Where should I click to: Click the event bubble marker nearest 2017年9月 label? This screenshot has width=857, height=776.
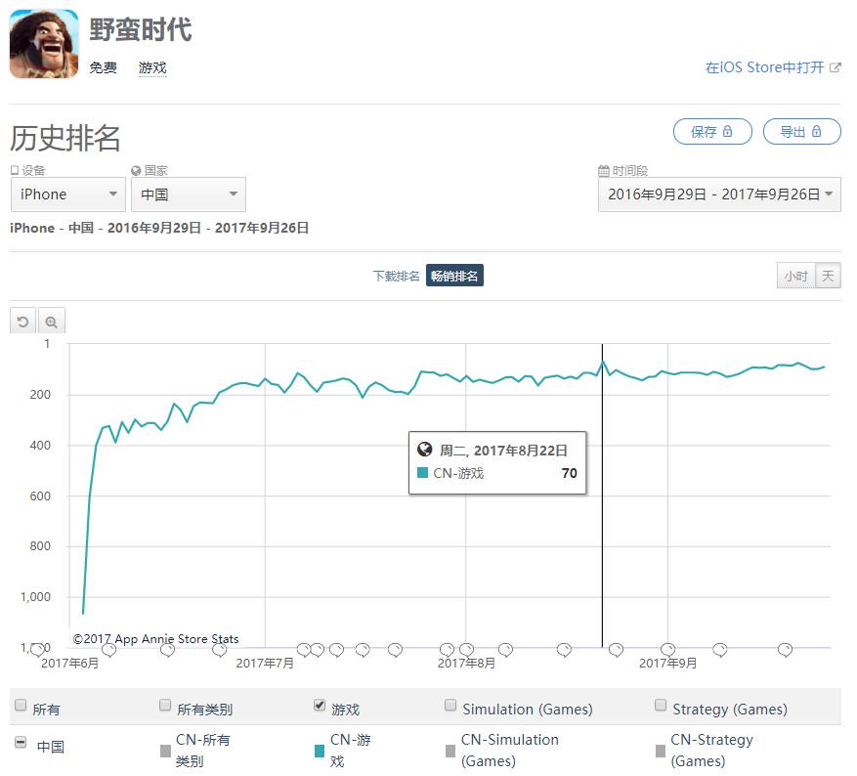[667, 649]
